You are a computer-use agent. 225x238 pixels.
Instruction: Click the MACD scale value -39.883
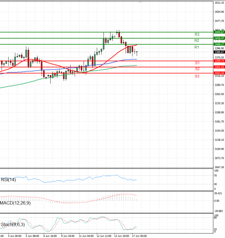click(219, 211)
